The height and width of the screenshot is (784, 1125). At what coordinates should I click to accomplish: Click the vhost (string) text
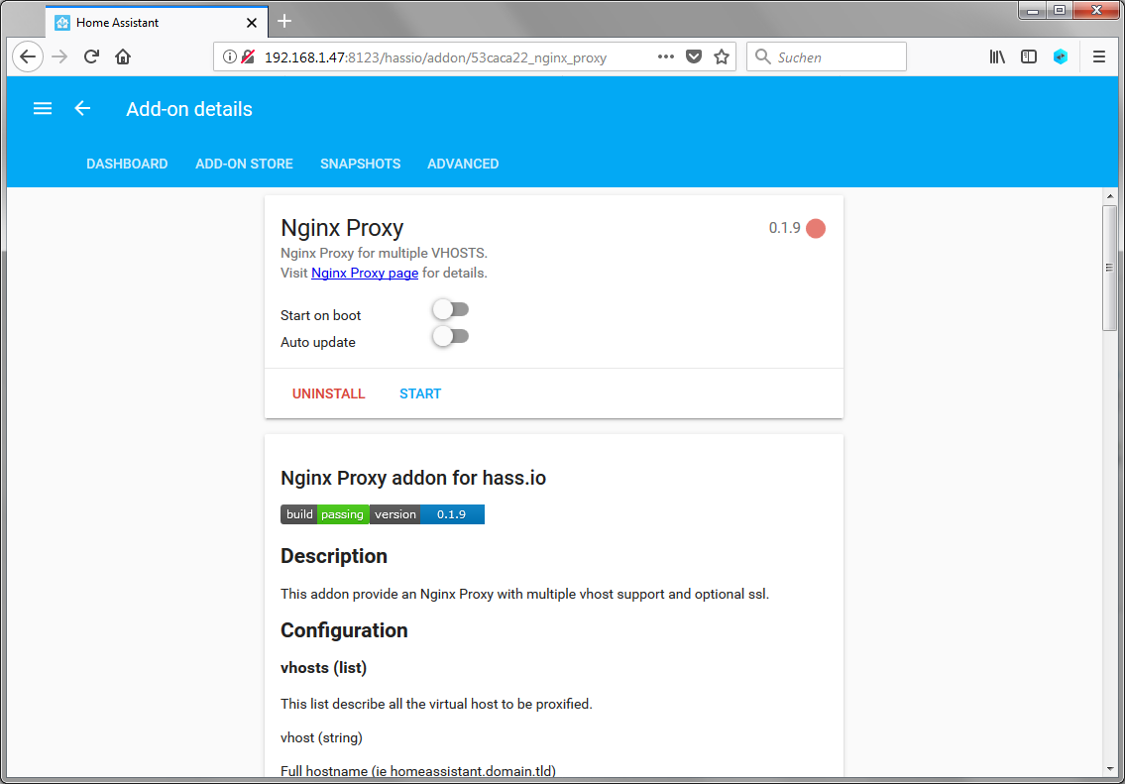(x=321, y=737)
